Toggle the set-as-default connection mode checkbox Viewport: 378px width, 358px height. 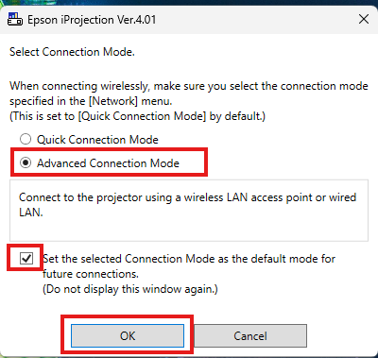coord(26,259)
